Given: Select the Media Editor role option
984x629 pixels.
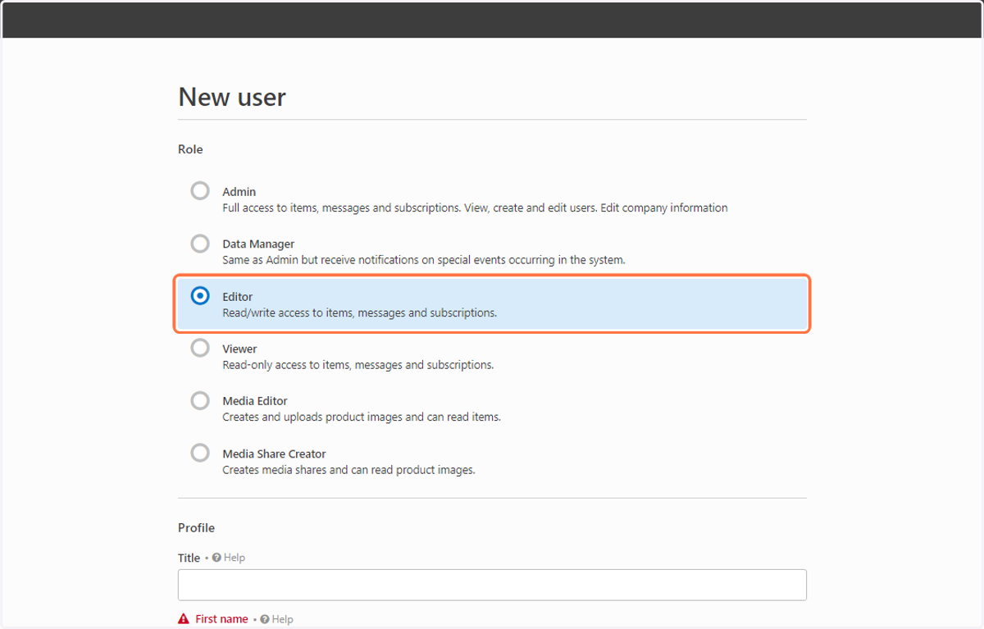Looking at the screenshot, I should click(200, 401).
